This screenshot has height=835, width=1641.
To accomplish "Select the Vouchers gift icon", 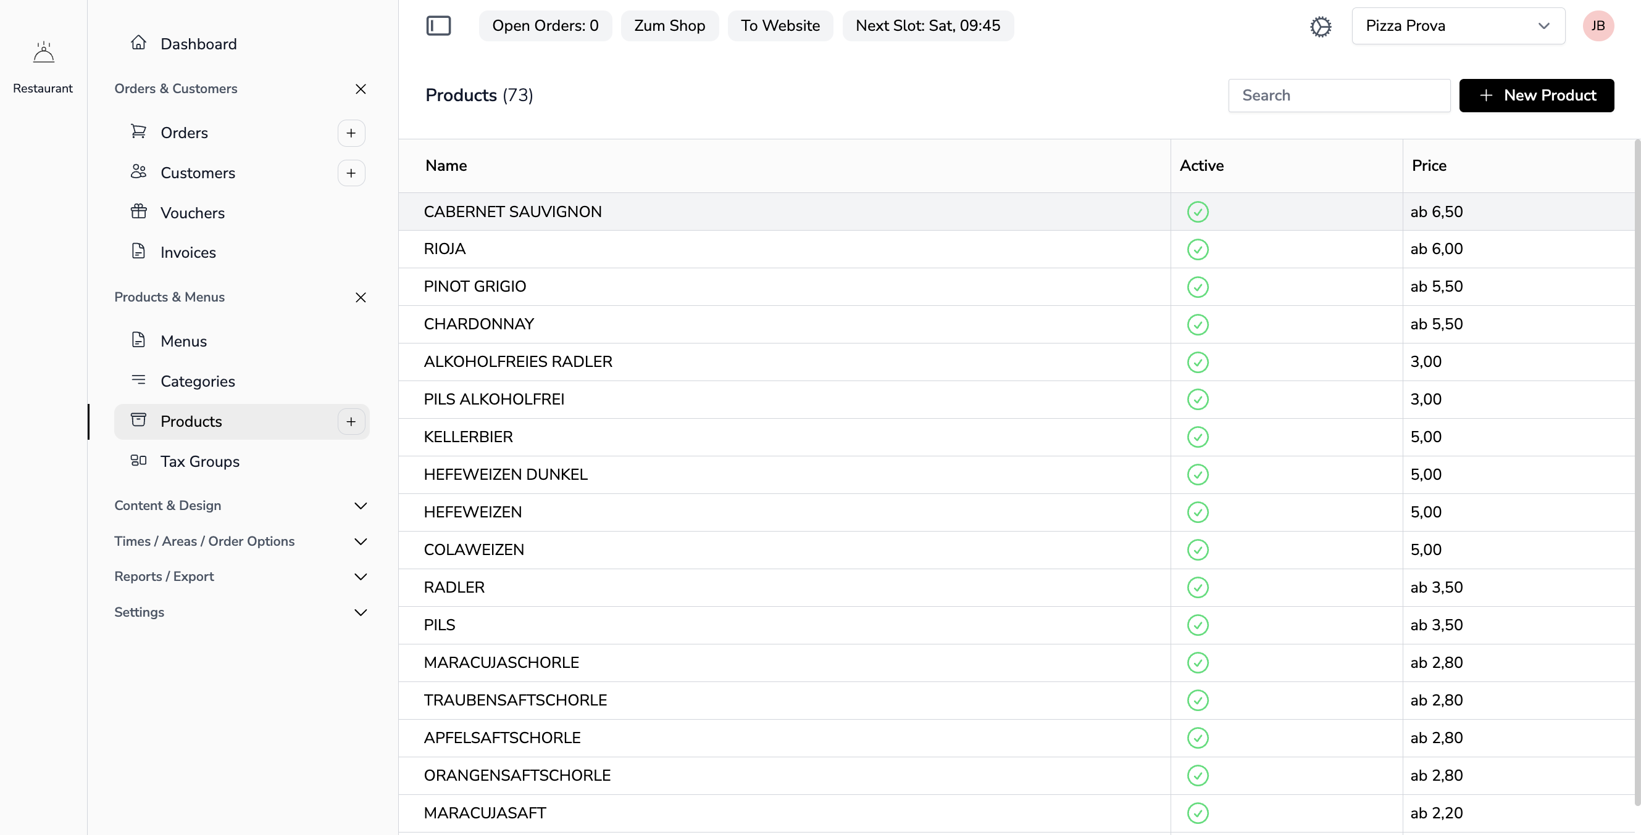I will point(139,212).
